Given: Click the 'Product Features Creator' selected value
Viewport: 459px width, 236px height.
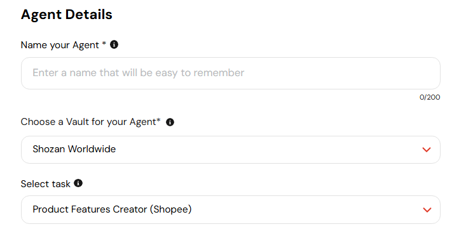Looking at the screenshot, I should tap(90, 209).
